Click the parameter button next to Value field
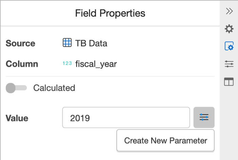This screenshot has width=238, height=160. 204,117
